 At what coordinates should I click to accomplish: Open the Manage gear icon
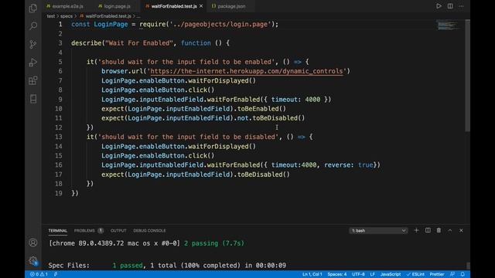[x=32, y=261]
